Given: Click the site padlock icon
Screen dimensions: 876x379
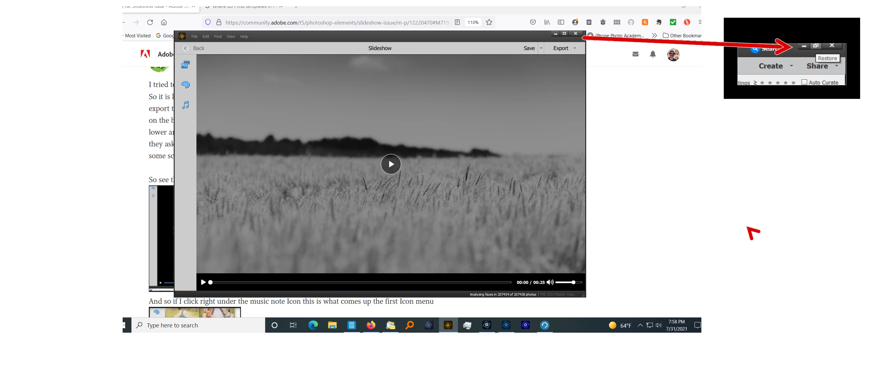Looking at the screenshot, I should (x=219, y=22).
